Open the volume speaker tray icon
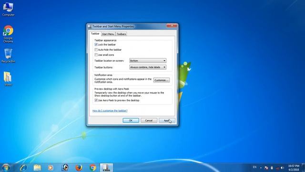The width and height of the screenshot is (305, 172). click(x=282, y=168)
